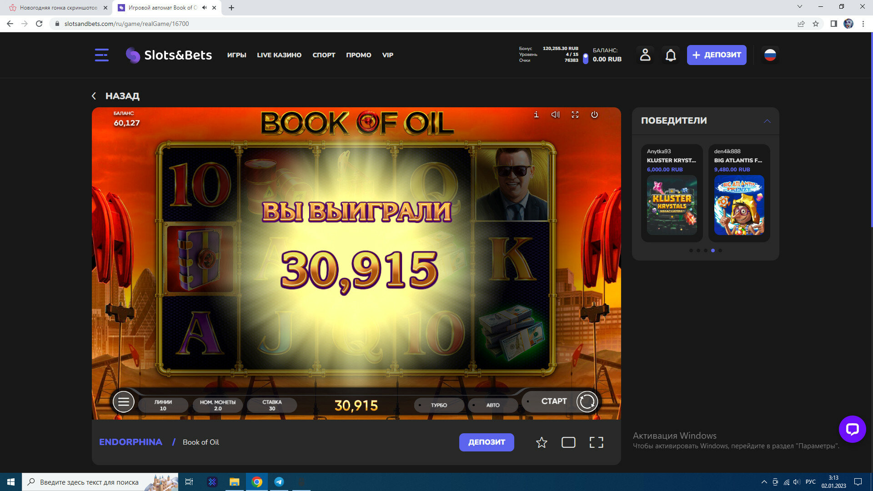Collapse the Победители panel
This screenshot has height=491, width=873.
[767, 121]
